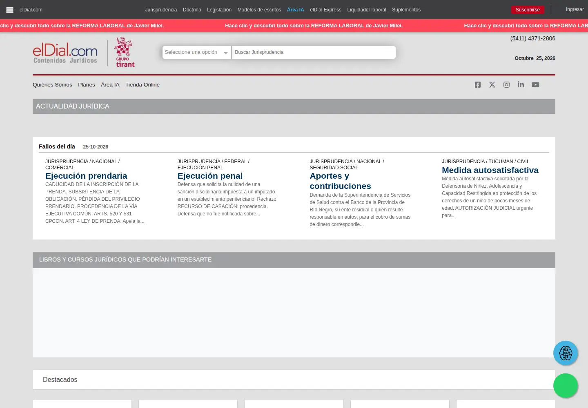588x408 pixels.
Task: Click the centered REFORMA LABORAL banner text
Action: coord(314,25)
